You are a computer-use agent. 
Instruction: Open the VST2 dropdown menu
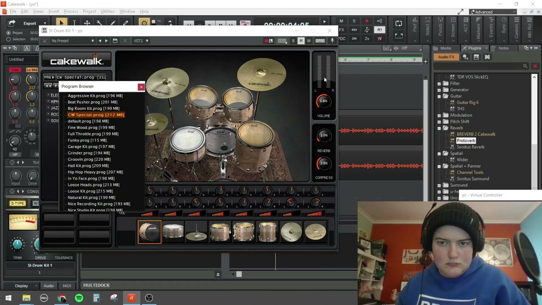click(141, 41)
